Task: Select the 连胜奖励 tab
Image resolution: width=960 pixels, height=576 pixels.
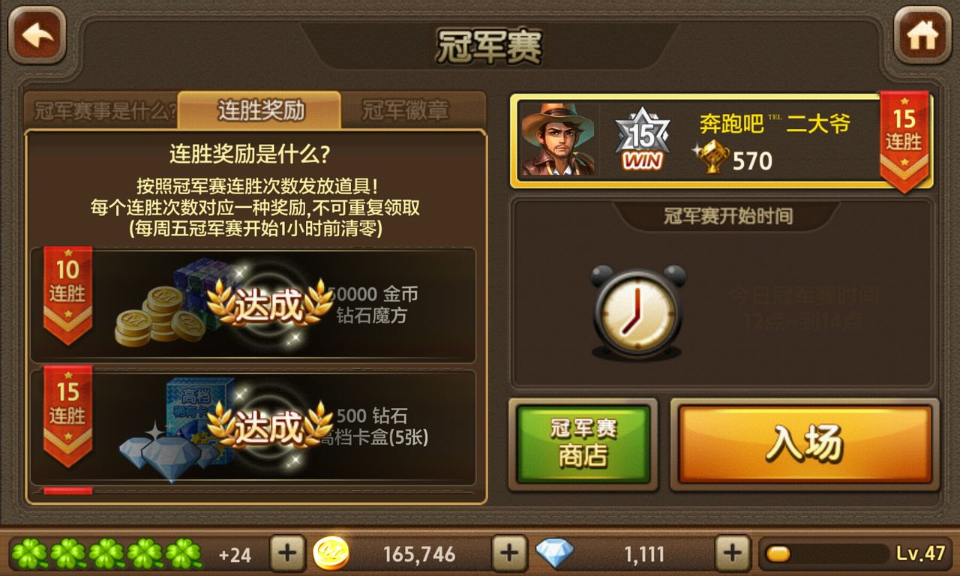Action: (259, 110)
